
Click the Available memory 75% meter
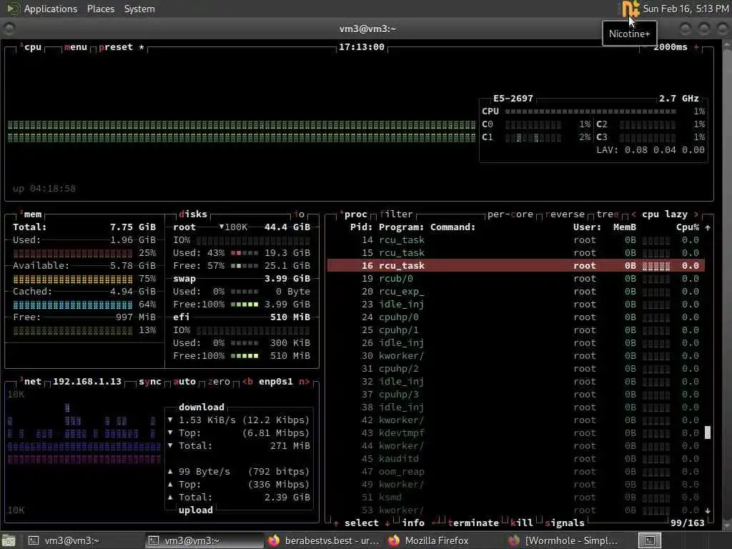[x=73, y=279]
